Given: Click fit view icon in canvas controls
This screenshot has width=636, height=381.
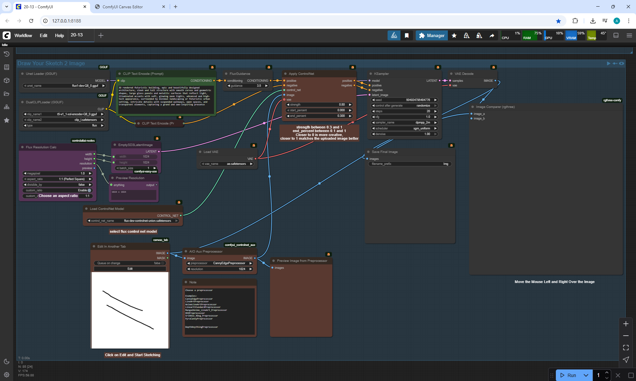Looking at the screenshot, I should (x=626, y=348).
